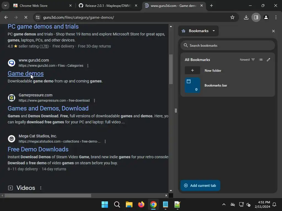Click the Gamepressure.com site favicon

(12, 98)
